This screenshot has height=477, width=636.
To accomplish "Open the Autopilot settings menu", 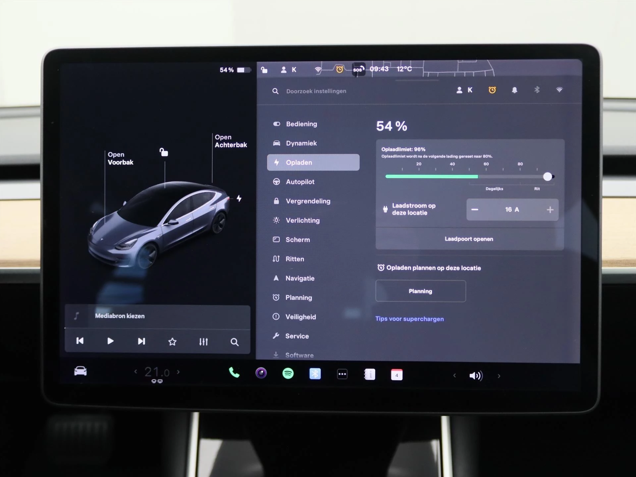I will coord(300,182).
